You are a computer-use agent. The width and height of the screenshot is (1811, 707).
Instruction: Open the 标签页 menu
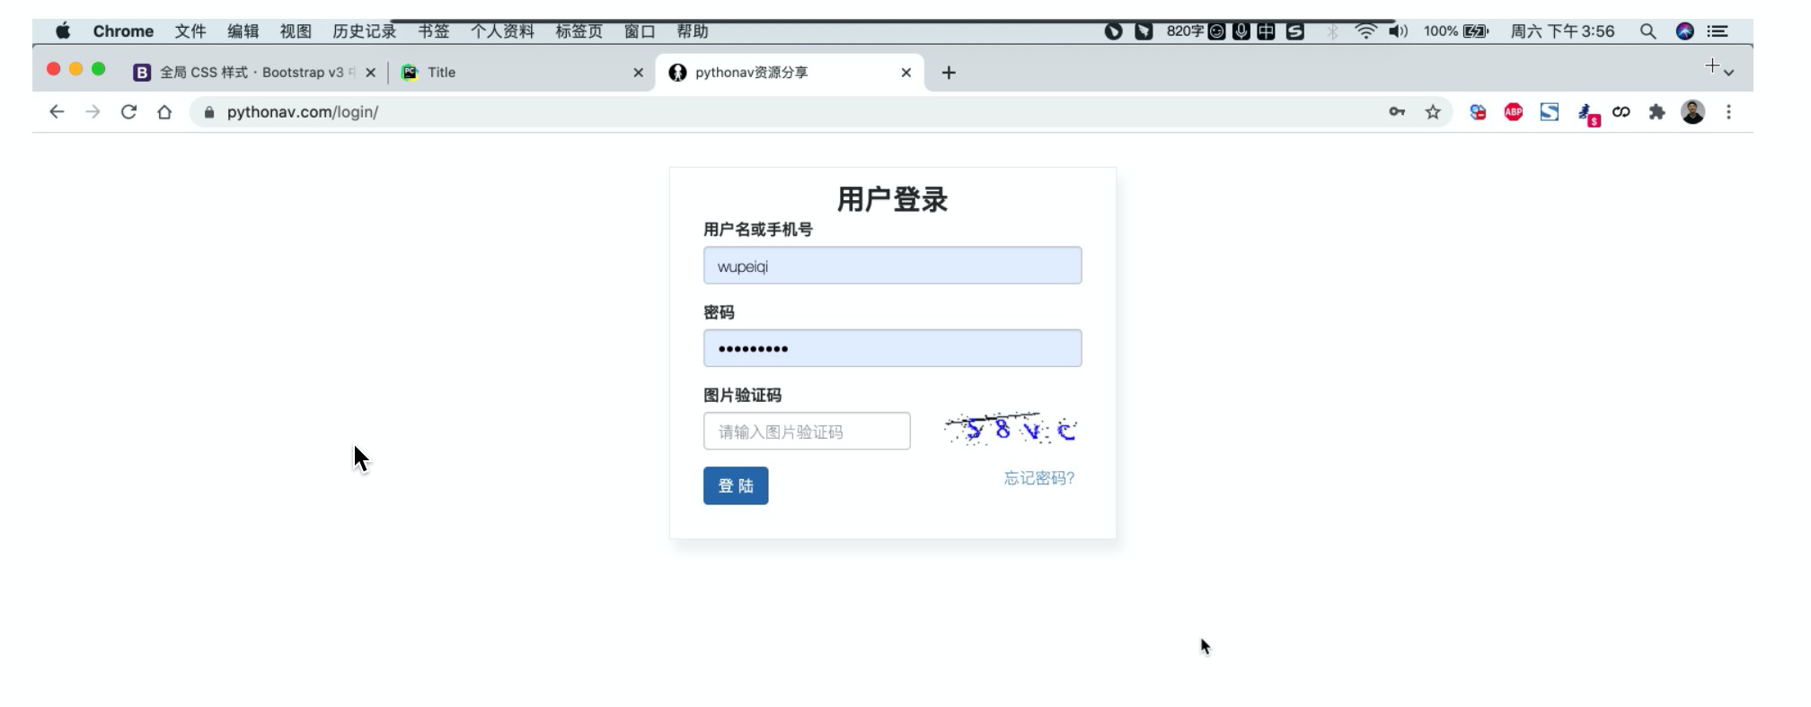[579, 31]
